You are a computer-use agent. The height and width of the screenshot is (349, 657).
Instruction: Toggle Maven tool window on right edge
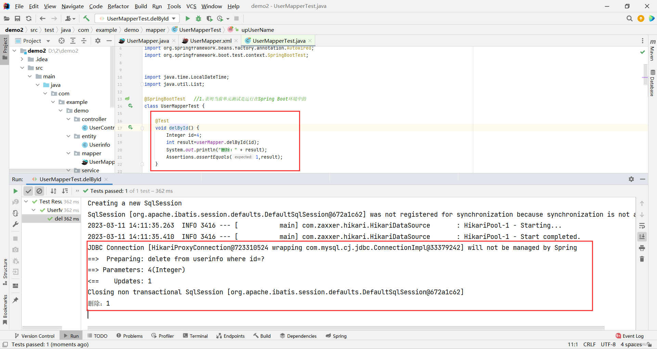(x=652, y=50)
